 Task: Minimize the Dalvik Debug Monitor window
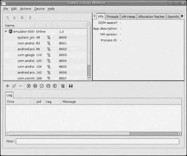171,3
